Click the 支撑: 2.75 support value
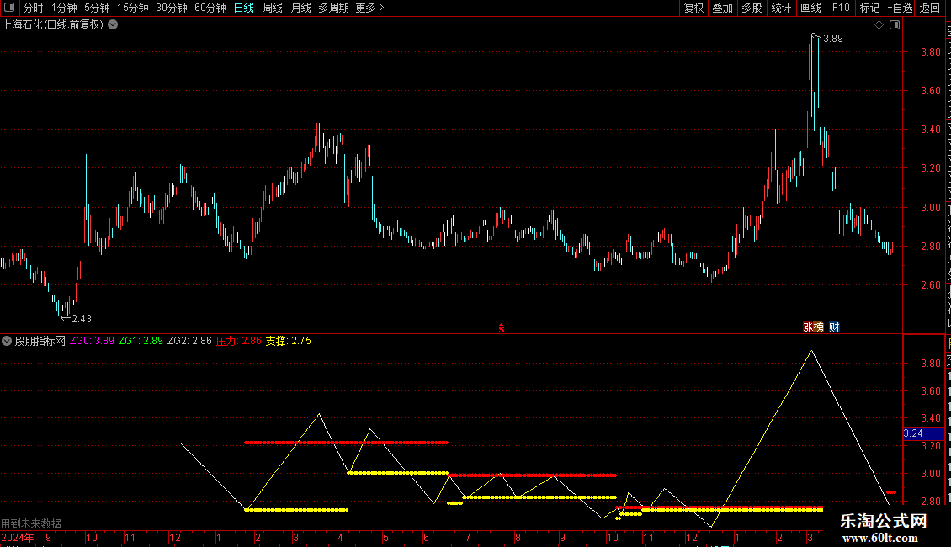The image size is (951, 547). [288, 341]
